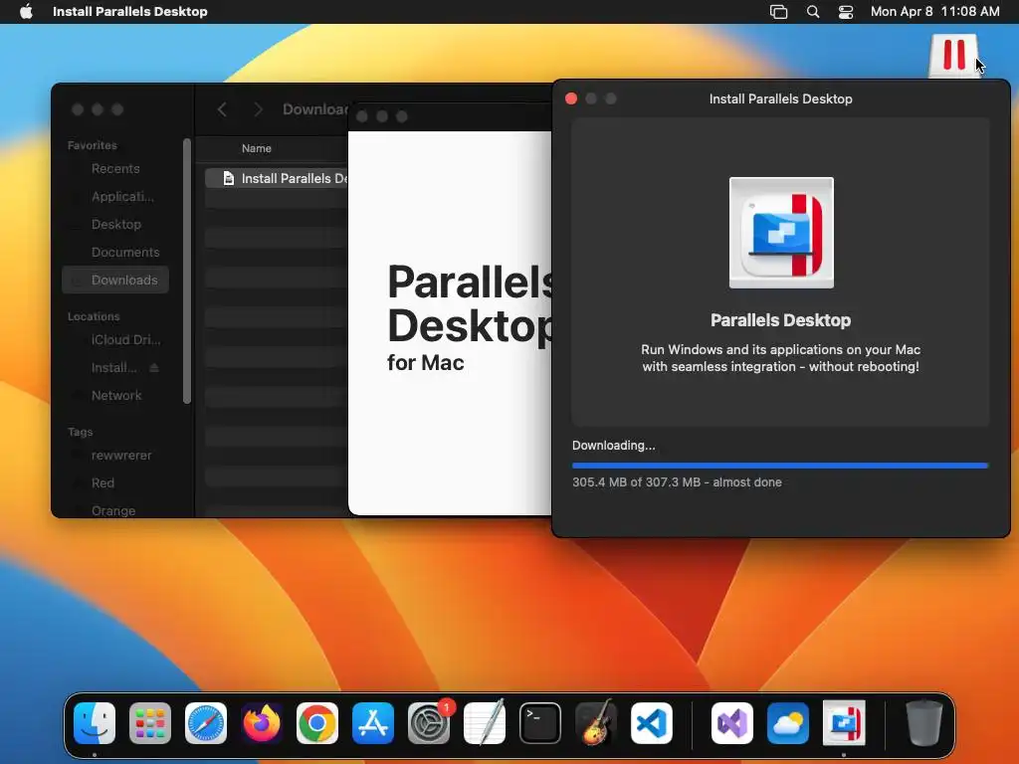The height and width of the screenshot is (764, 1019).
Task: Open System Settings with notification badge
Action: pos(429,723)
